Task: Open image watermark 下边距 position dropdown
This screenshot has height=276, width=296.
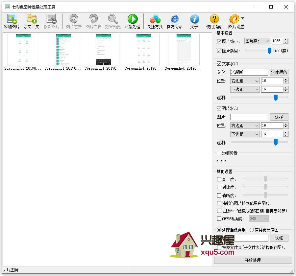Action: (x=245, y=134)
